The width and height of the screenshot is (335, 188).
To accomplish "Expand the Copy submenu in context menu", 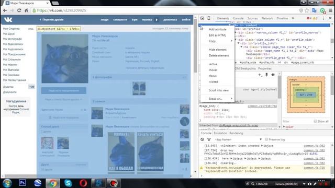I will [218, 41].
